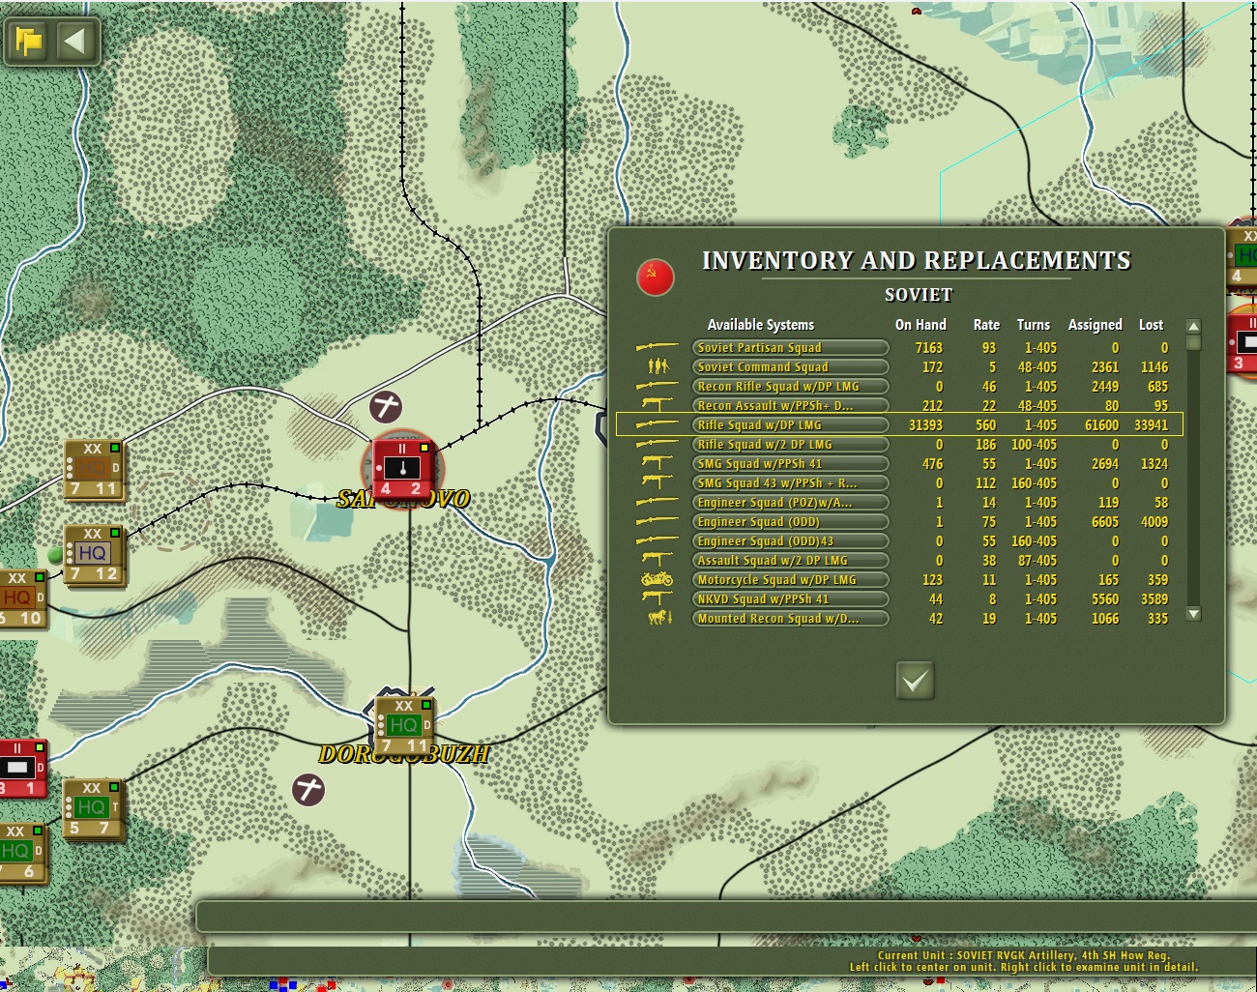Click bridge-blown marker northwest of Safonovo

pos(386,406)
